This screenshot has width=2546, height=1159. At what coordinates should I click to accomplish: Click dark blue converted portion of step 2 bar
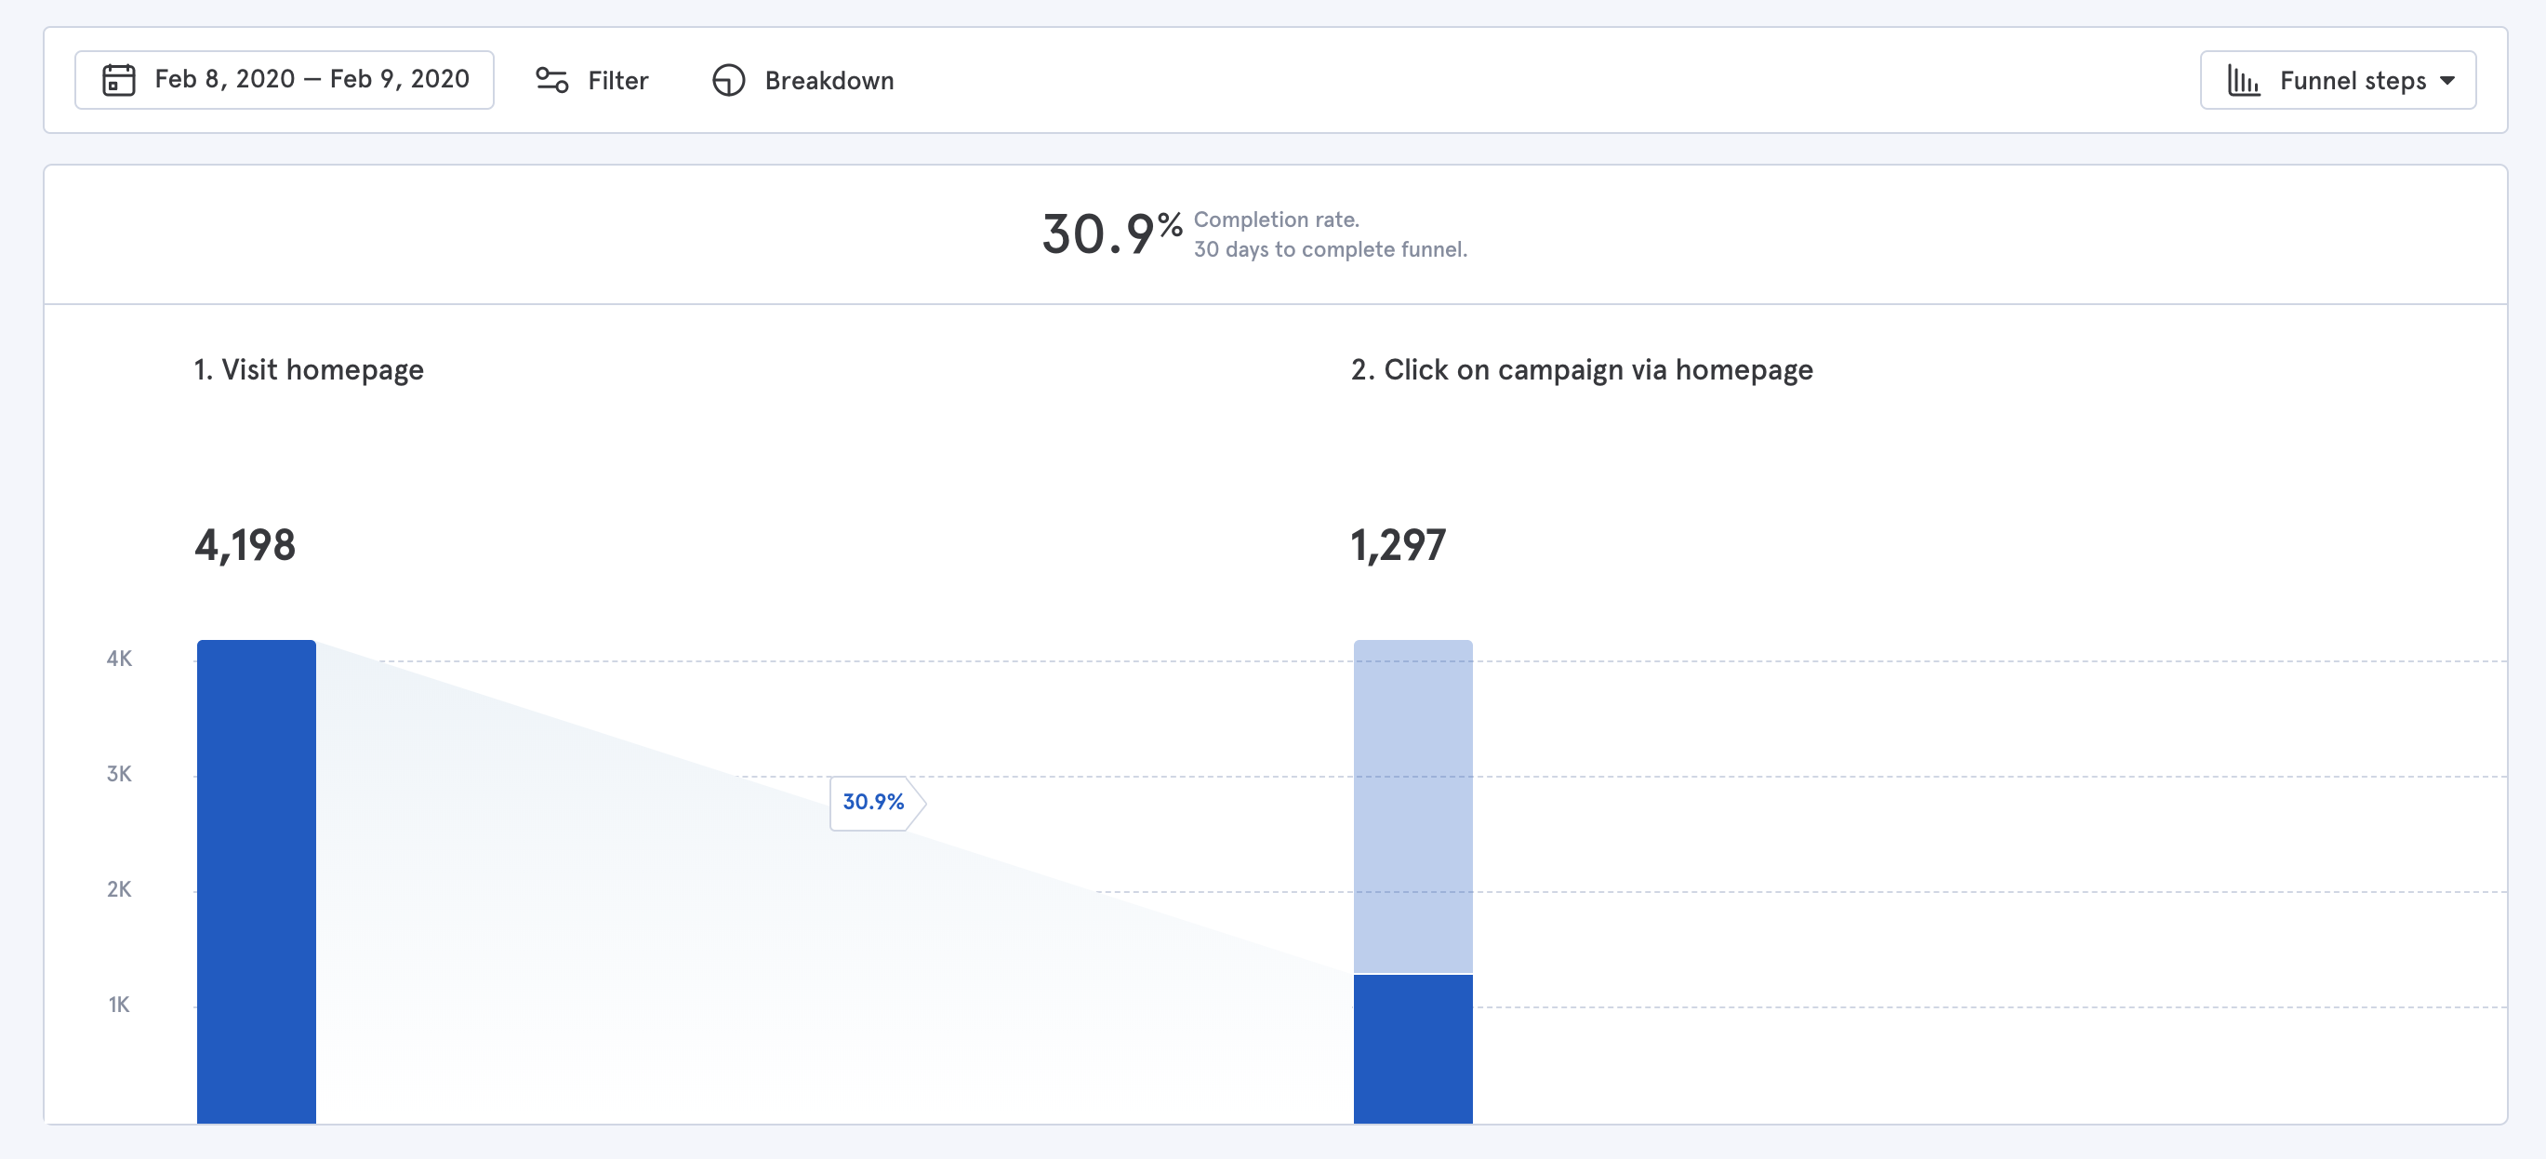1412,1048
